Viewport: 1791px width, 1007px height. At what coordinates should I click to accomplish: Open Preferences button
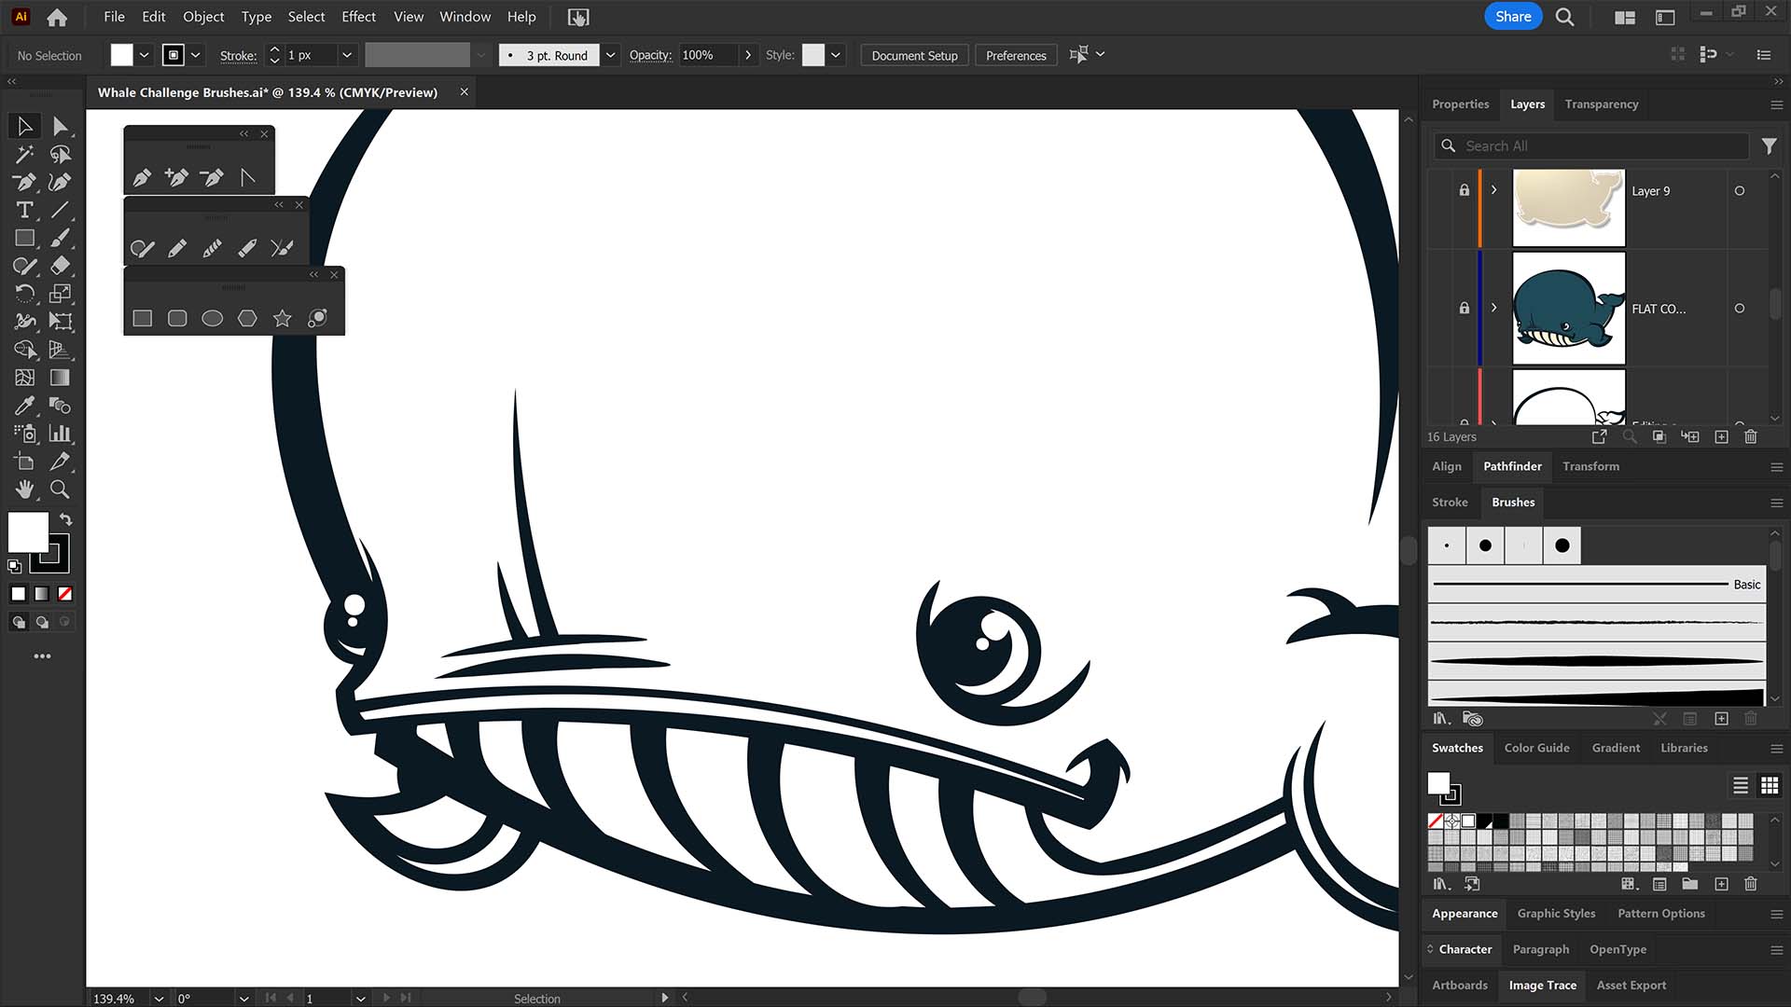click(x=1016, y=55)
